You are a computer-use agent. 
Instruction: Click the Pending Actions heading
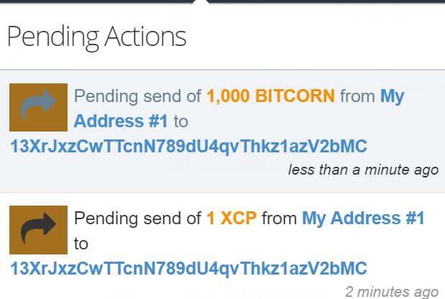click(x=97, y=37)
